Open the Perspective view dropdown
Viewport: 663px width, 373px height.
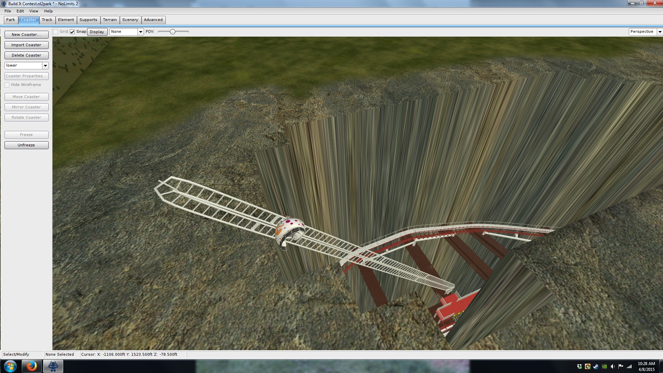[660, 32]
